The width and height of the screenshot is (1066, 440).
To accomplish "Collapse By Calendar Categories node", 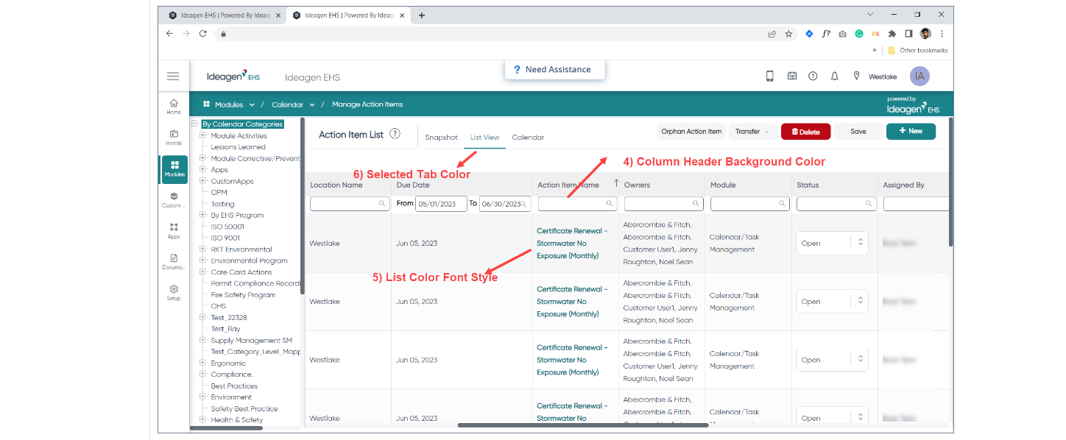I will 194,124.
